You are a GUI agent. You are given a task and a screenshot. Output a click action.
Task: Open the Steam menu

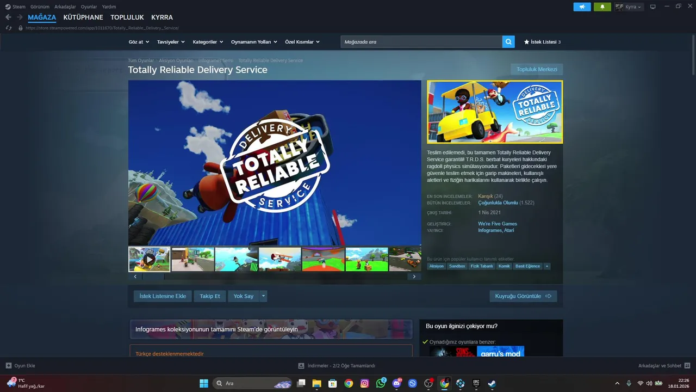coord(15,7)
